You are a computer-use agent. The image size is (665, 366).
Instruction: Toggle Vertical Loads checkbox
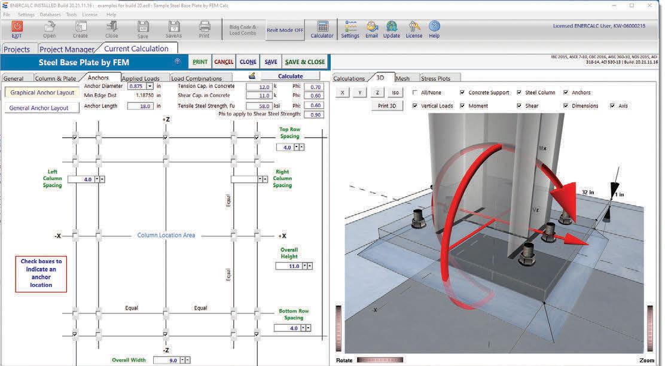(415, 106)
